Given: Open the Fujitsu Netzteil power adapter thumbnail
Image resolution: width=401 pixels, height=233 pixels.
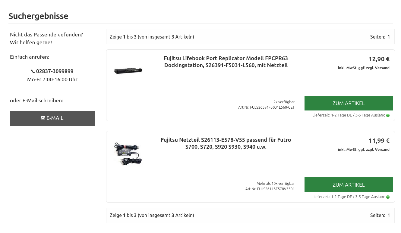Looking at the screenshot, I should [x=128, y=154].
